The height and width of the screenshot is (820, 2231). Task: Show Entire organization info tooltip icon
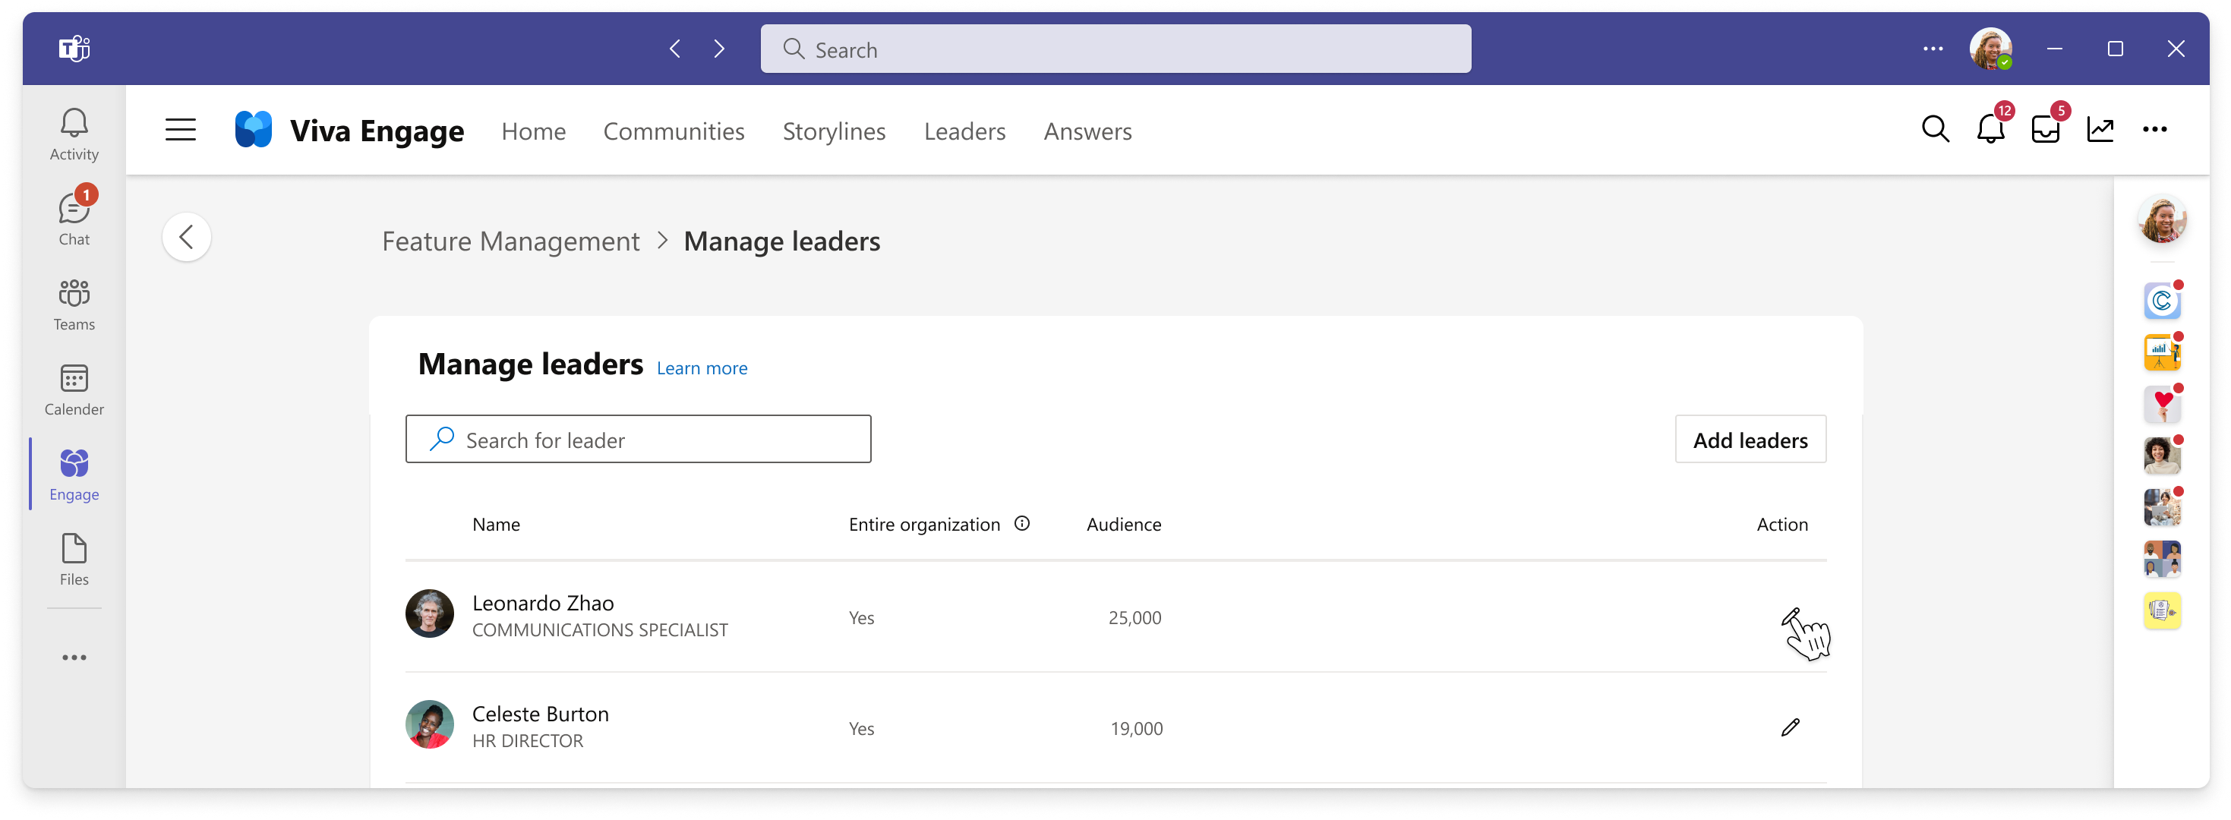tap(1022, 523)
